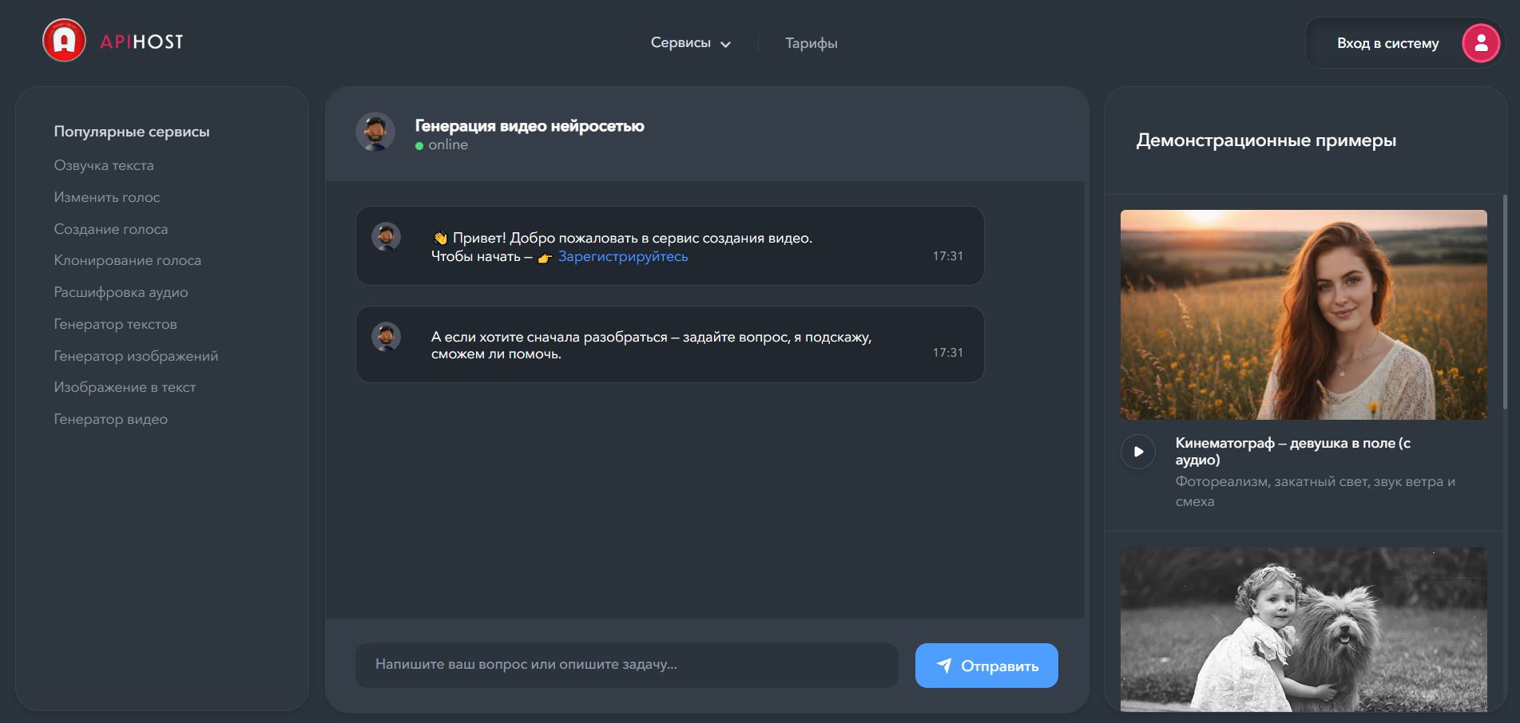Click the Отправить button
Screen dimensions: 1520x723
click(x=986, y=664)
